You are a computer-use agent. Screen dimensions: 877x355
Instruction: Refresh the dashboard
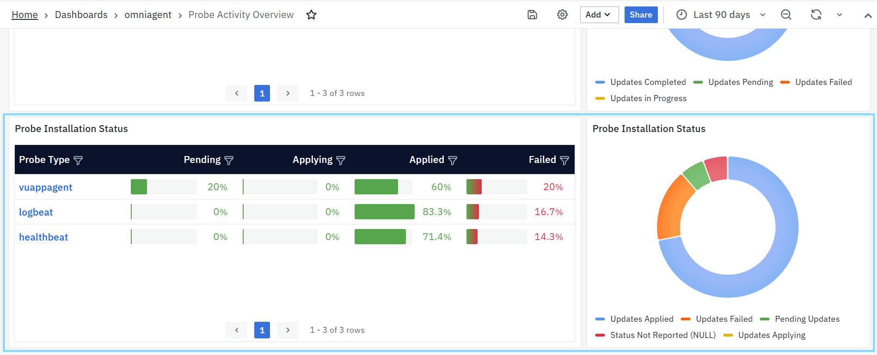coord(816,15)
